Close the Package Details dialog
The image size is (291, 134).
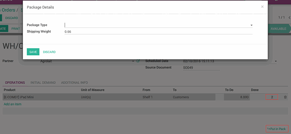(x=262, y=7)
